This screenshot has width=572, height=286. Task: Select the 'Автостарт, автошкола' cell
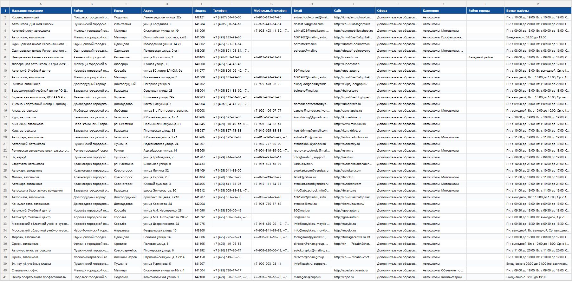click(41, 137)
